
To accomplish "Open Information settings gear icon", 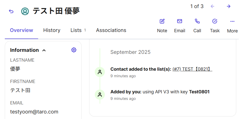I will [x=74, y=50].
